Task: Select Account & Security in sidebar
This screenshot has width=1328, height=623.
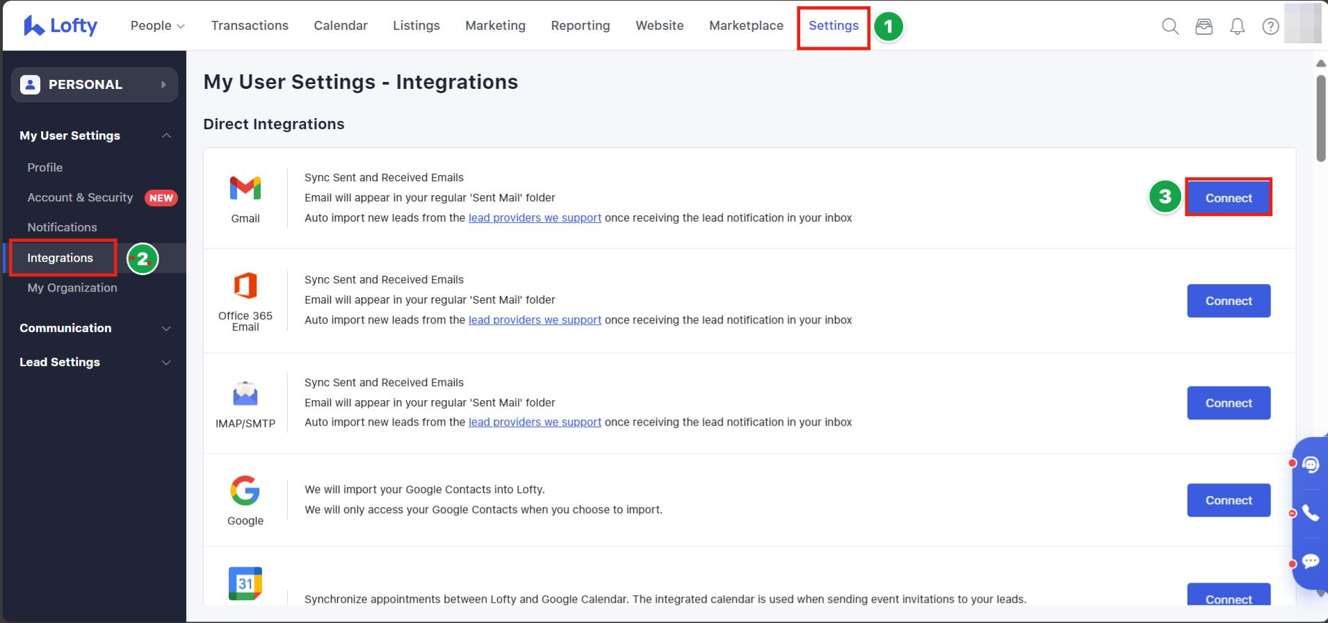Action: (80, 198)
